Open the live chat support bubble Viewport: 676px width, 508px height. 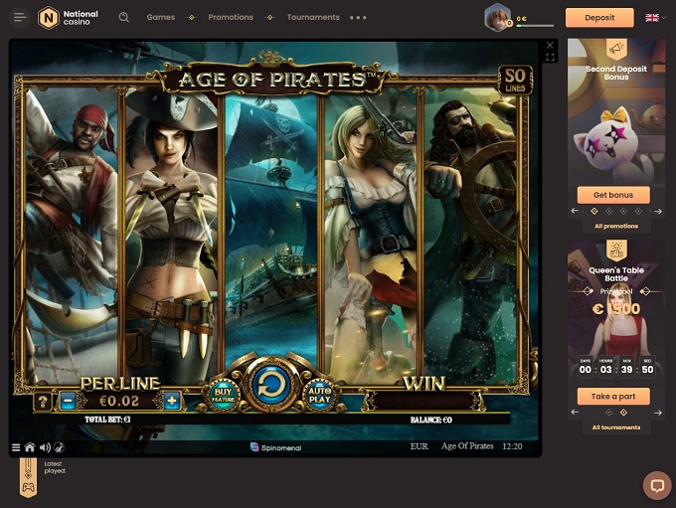point(656,485)
